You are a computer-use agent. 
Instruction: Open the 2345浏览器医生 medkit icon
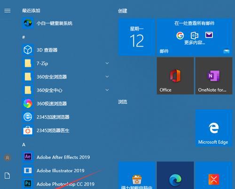(28, 131)
